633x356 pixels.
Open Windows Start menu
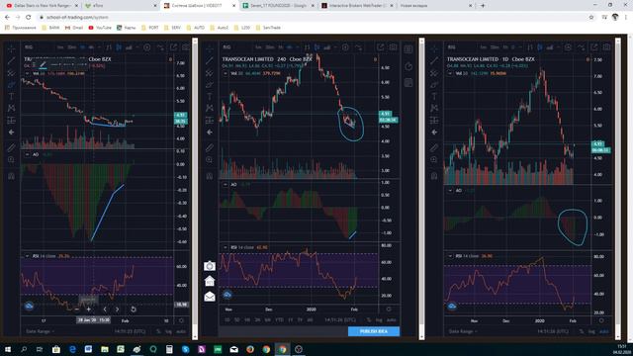pyautogui.click(x=8, y=349)
